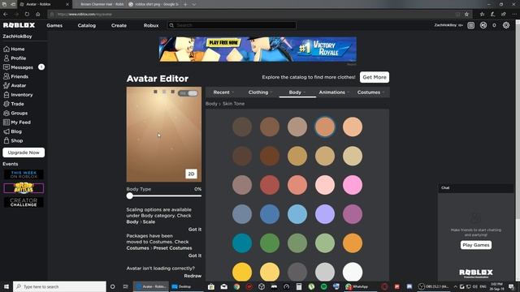520x292 pixels.
Task: Pick the white skin tone swatch
Action: tap(352, 273)
